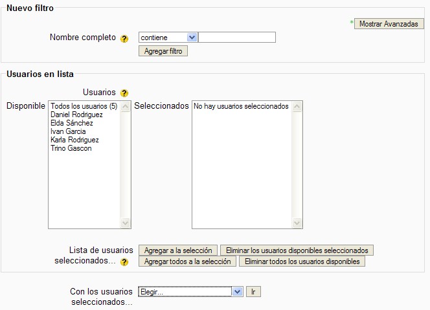Click the Agregar filtro button
This screenshot has height=310, width=430.
[x=163, y=50]
